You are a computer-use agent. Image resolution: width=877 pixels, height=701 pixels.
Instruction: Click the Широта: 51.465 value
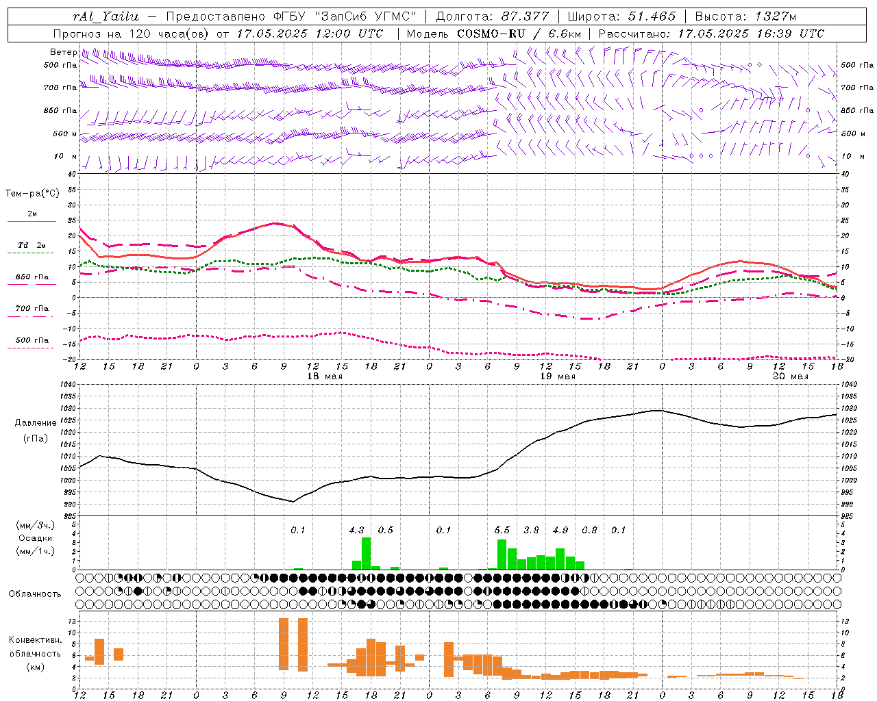(621, 16)
